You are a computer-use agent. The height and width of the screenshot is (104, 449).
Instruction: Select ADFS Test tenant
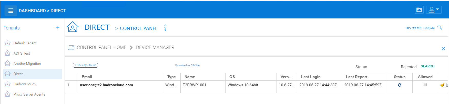tap(33, 53)
